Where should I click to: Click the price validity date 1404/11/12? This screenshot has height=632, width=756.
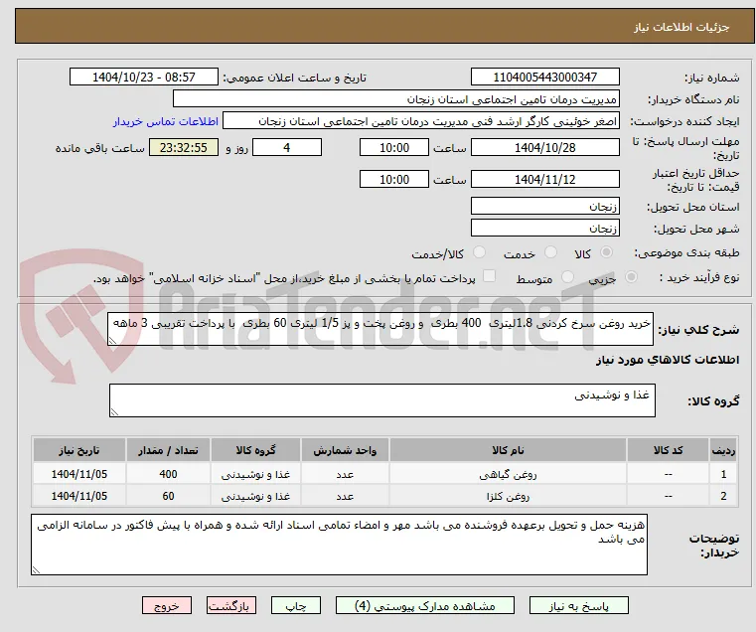(x=544, y=180)
